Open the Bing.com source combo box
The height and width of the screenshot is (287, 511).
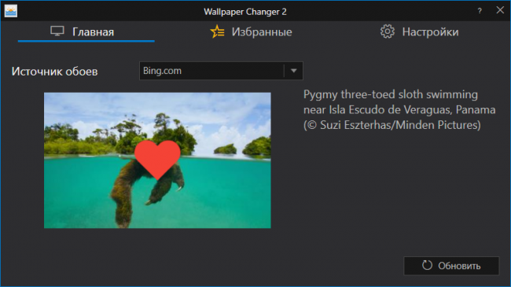221,71
